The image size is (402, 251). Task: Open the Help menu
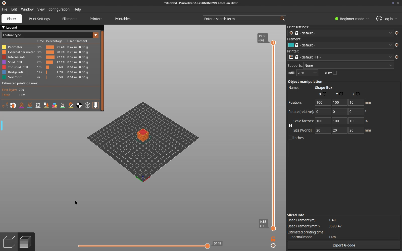click(77, 9)
